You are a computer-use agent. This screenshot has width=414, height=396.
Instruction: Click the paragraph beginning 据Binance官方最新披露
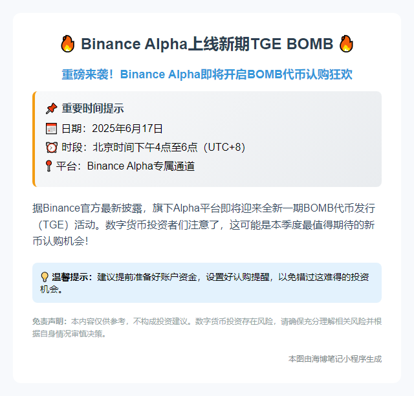pyautogui.click(x=204, y=225)
